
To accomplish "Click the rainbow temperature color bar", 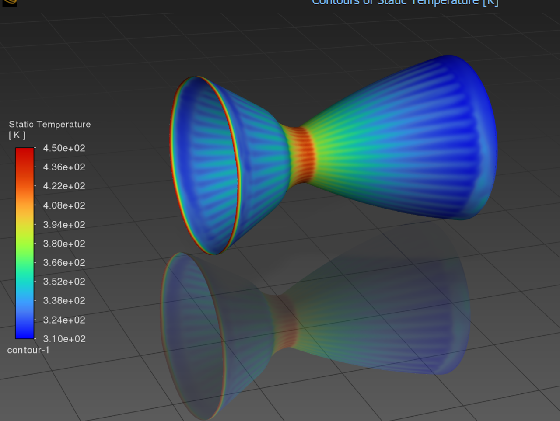I will click(x=24, y=243).
